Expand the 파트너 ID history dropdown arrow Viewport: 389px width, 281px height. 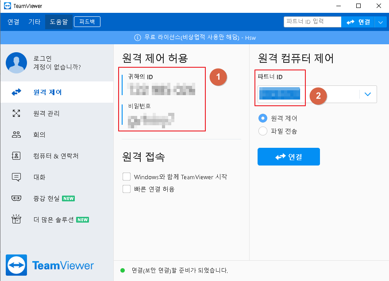(368, 94)
